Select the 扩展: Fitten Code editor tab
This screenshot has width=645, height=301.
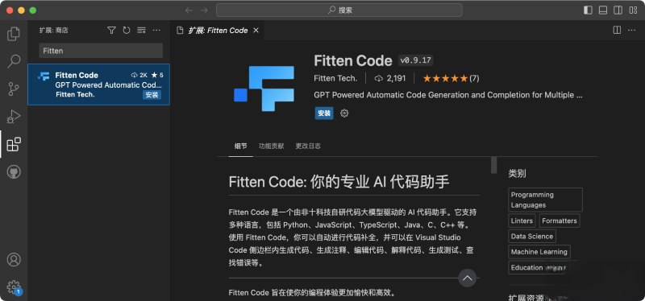click(x=217, y=31)
